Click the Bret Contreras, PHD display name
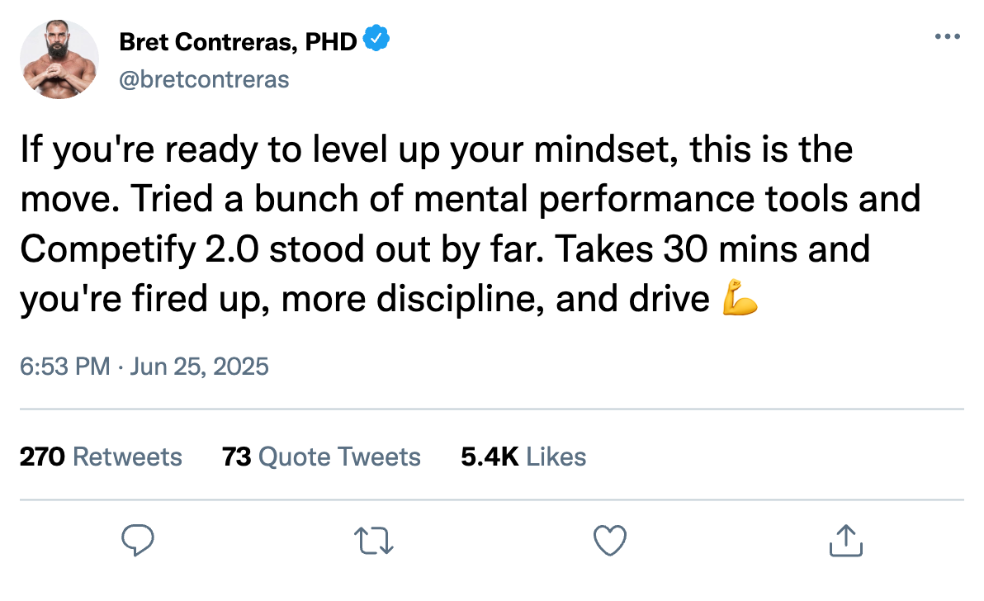Viewport: 984px width, 601px height. [x=238, y=42]
